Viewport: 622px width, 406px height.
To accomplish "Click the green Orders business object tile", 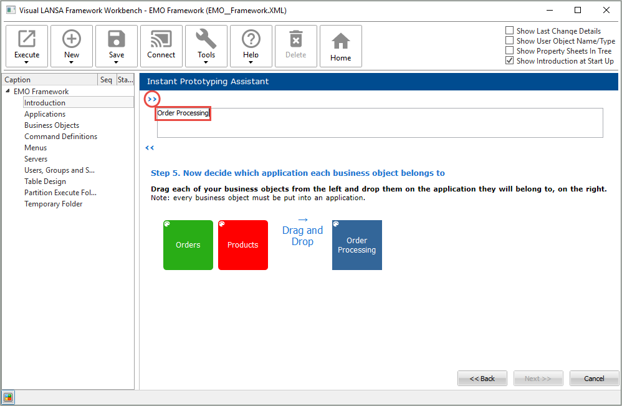I will pos(188,245).
